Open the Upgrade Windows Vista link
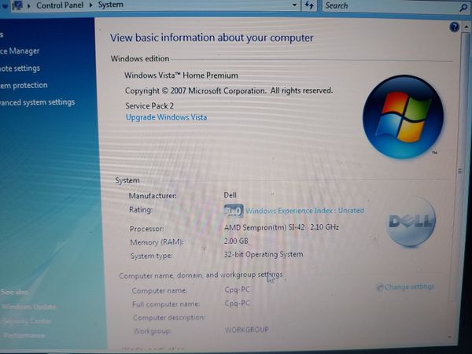The image size is (472, 354). pyautogui.click(x=166, y=117)
